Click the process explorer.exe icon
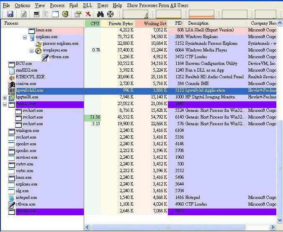Viewport: 283px width, 232px height. [39, 44]
